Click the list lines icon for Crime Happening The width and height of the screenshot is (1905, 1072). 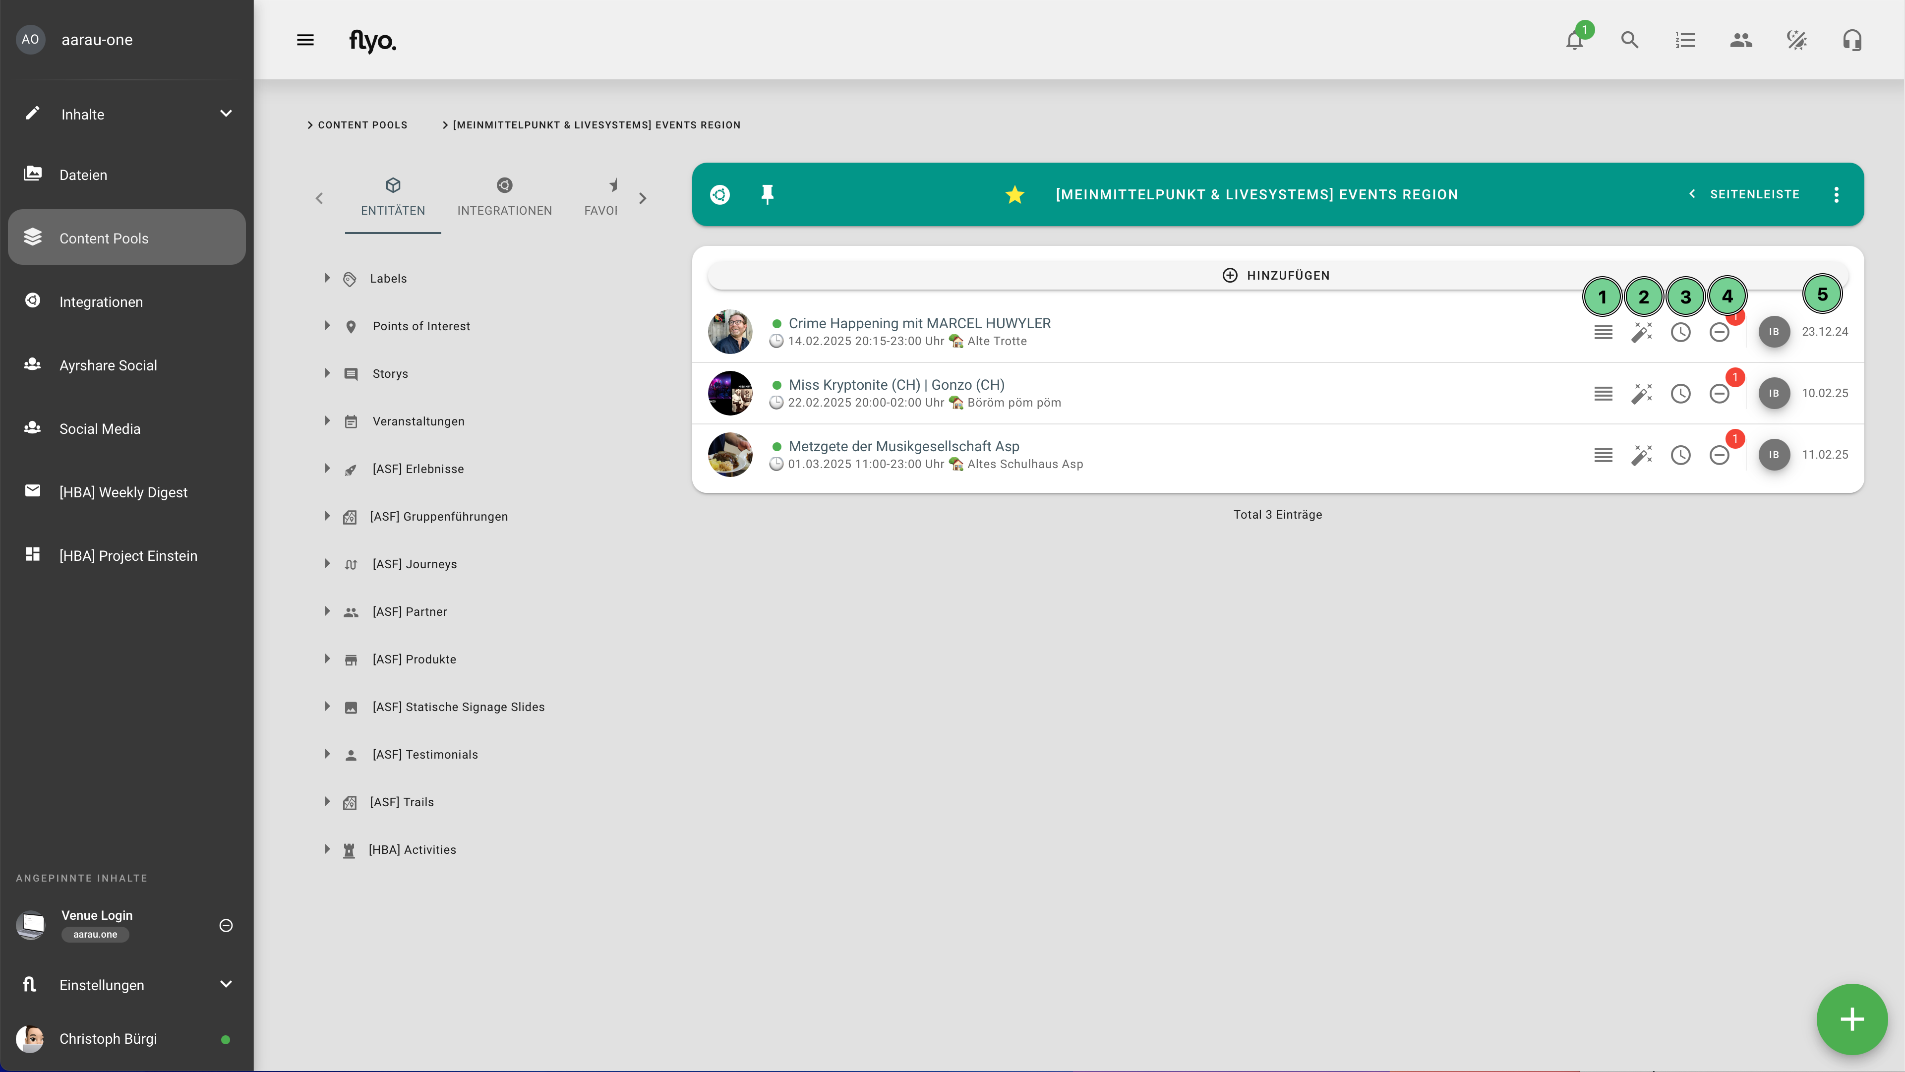1603,332
